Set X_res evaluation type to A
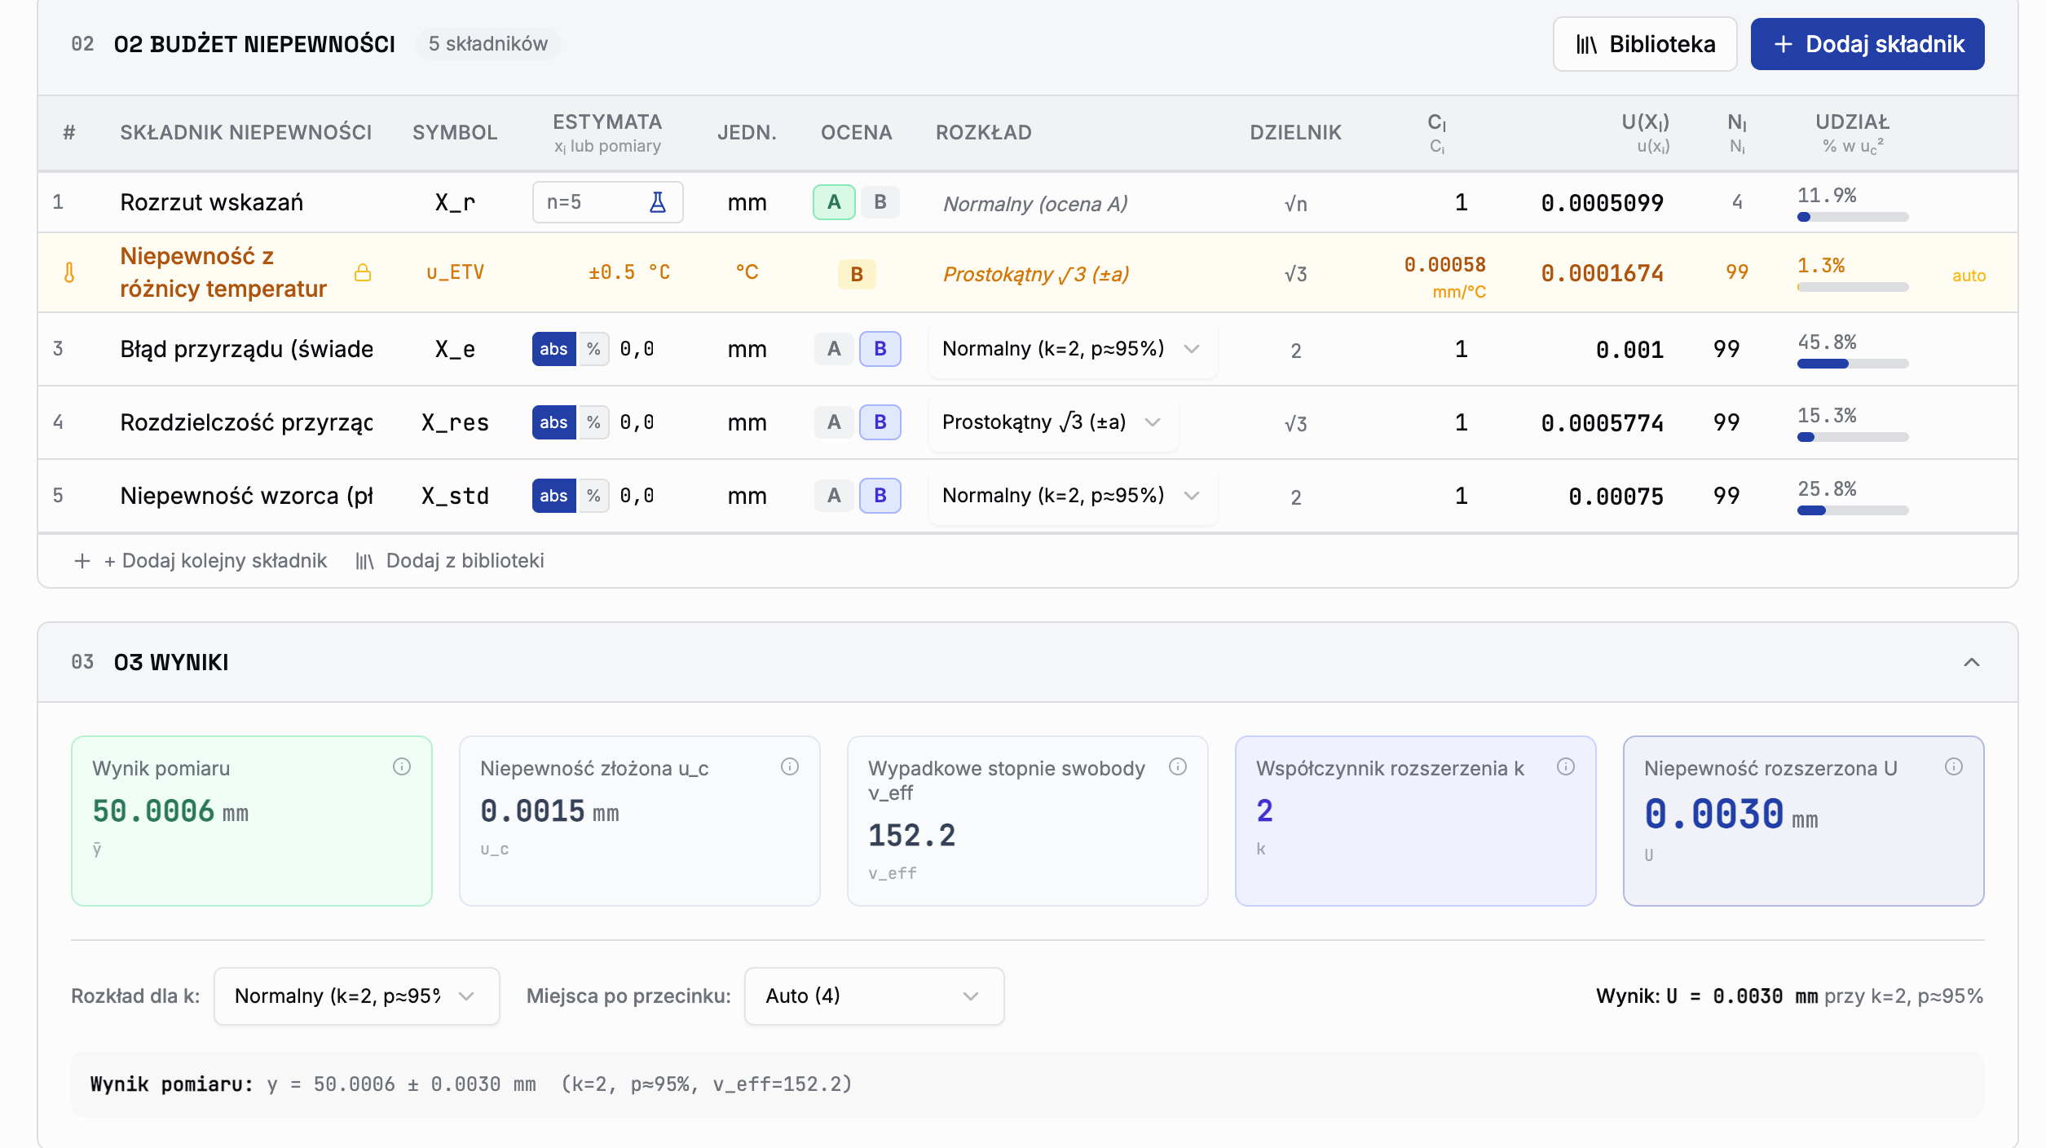The height and width of the screenshot is (1148, 2046). pyautogui.click(x=834, y=422)
